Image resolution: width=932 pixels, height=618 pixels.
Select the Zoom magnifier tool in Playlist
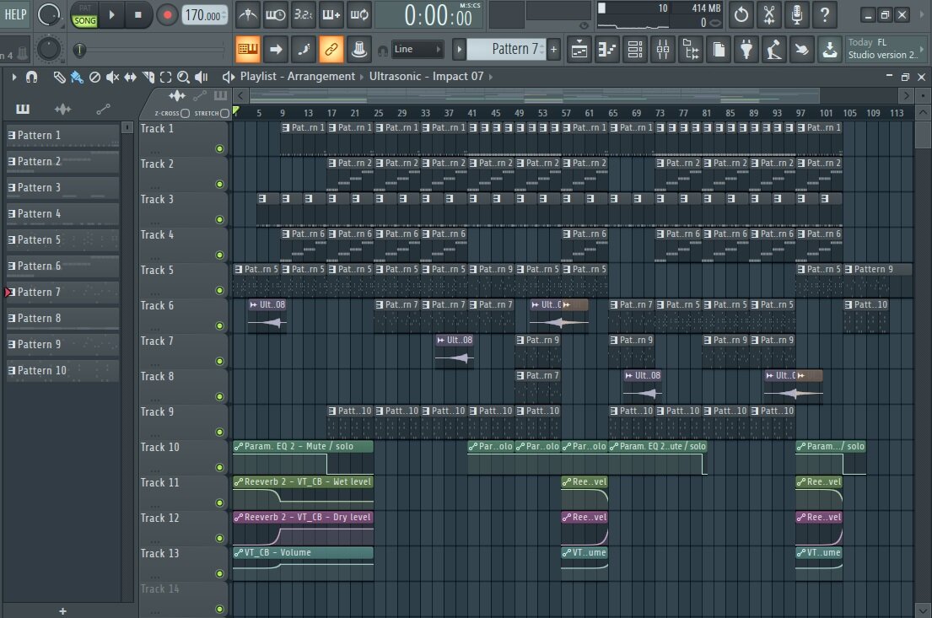click(x=184, y=77)
